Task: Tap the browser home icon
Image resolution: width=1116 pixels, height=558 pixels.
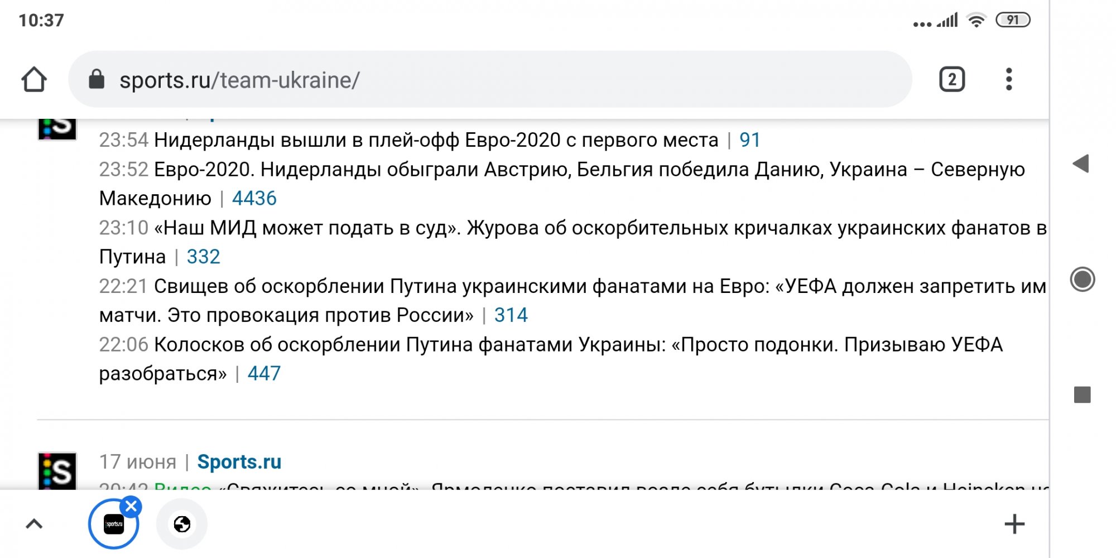Action: click(x=34, y=79)
